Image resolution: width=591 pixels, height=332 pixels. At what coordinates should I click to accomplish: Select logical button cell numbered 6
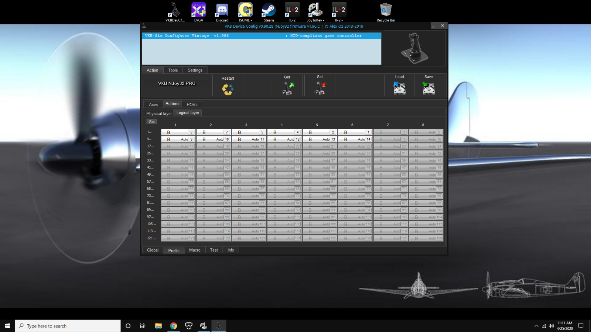[178, 132]
